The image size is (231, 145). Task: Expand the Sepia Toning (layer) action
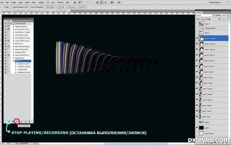click(x=13, y=49)
